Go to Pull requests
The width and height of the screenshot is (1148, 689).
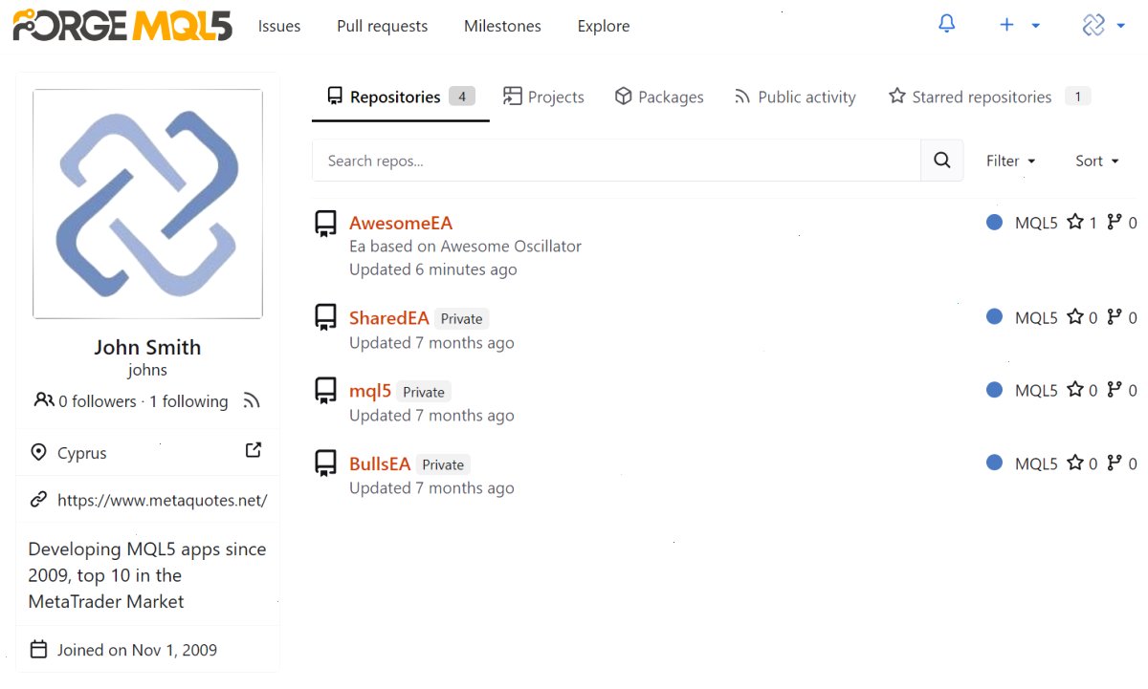[383, 26]
